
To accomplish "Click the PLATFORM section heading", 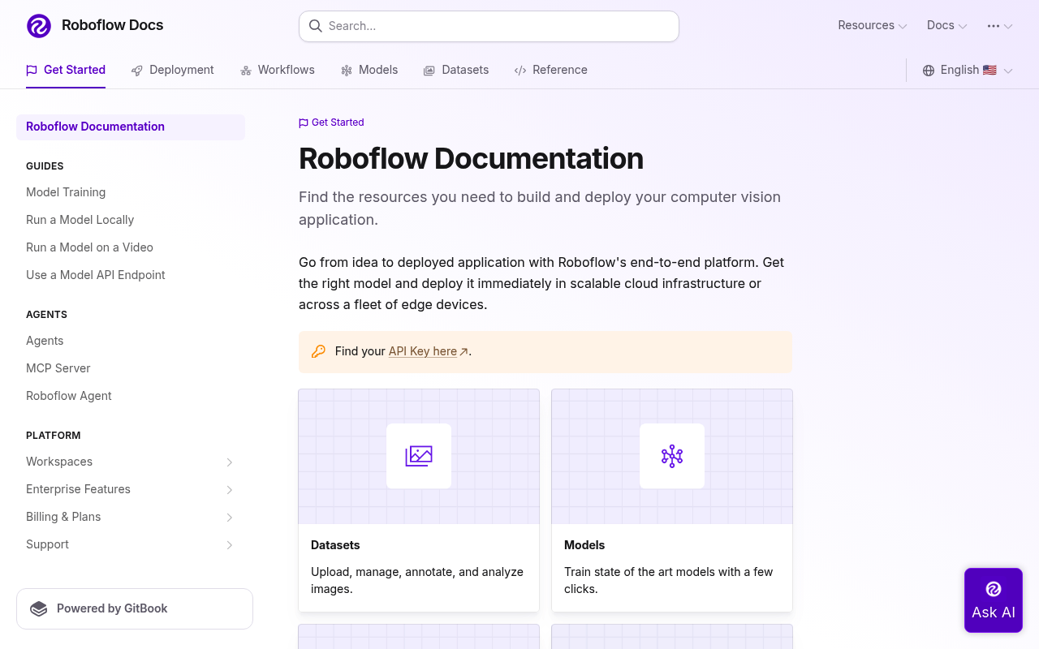I will click(x=54, y=436).
